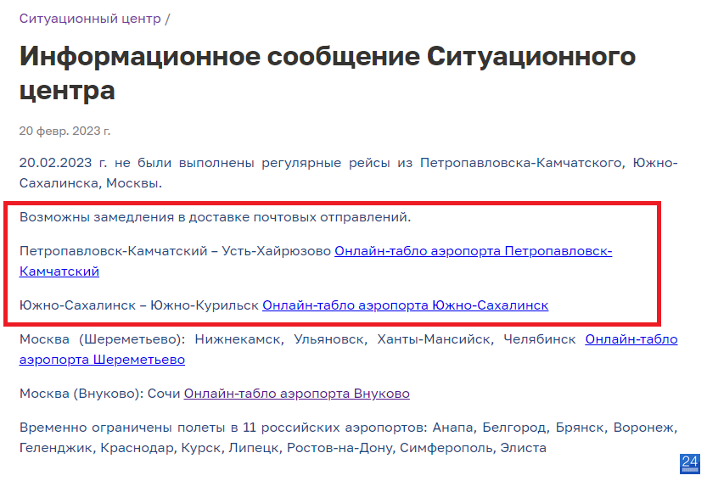Click paragraph starting Временно ограничены полеты
The height and width of the screenshot is (481, 707).
point(348,437)
